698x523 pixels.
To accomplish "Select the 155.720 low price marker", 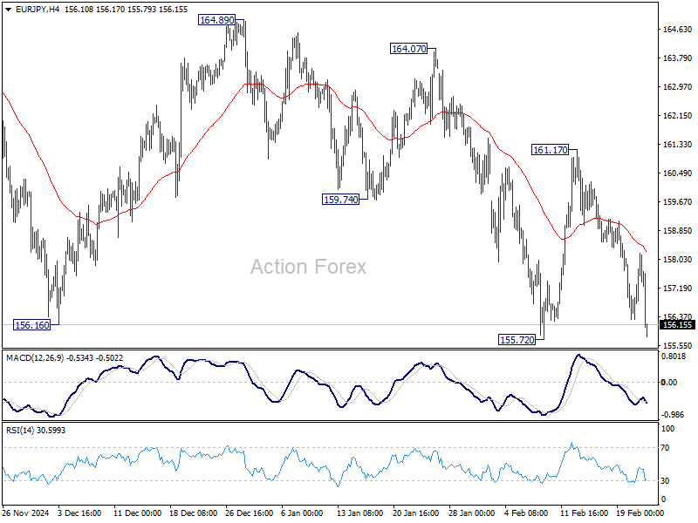I will point(517,338).
